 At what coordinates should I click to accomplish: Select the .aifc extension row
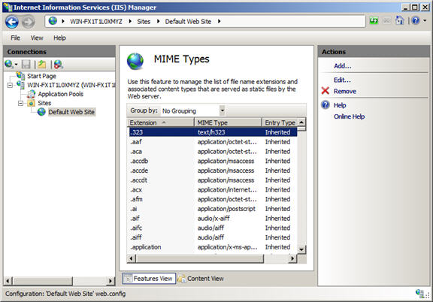coord(213,228)
